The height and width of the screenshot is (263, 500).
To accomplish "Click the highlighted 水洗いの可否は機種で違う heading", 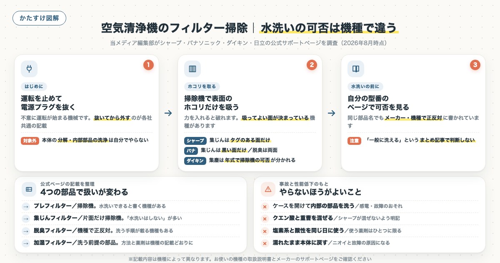I will [x=329, y=28].
